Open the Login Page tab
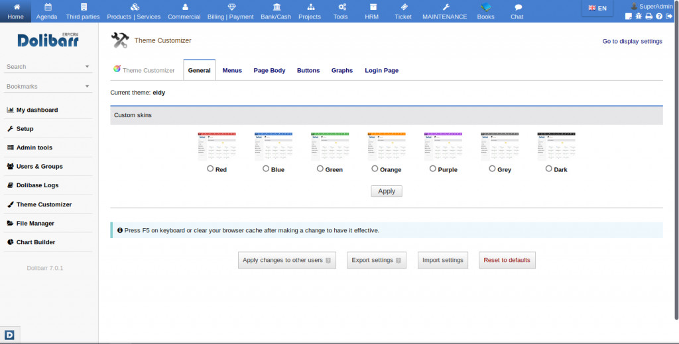The width and height of the screenshot is (679, 344). [x=381, y=70]
